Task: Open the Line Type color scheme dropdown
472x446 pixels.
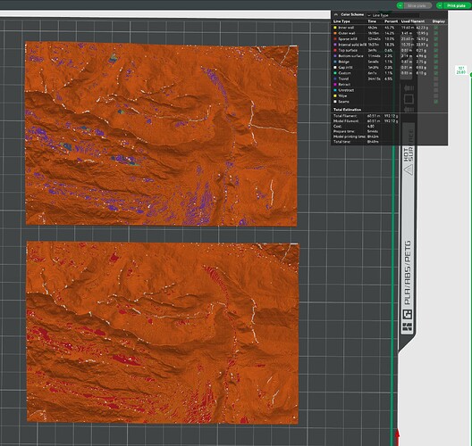Action: [393, 15]
